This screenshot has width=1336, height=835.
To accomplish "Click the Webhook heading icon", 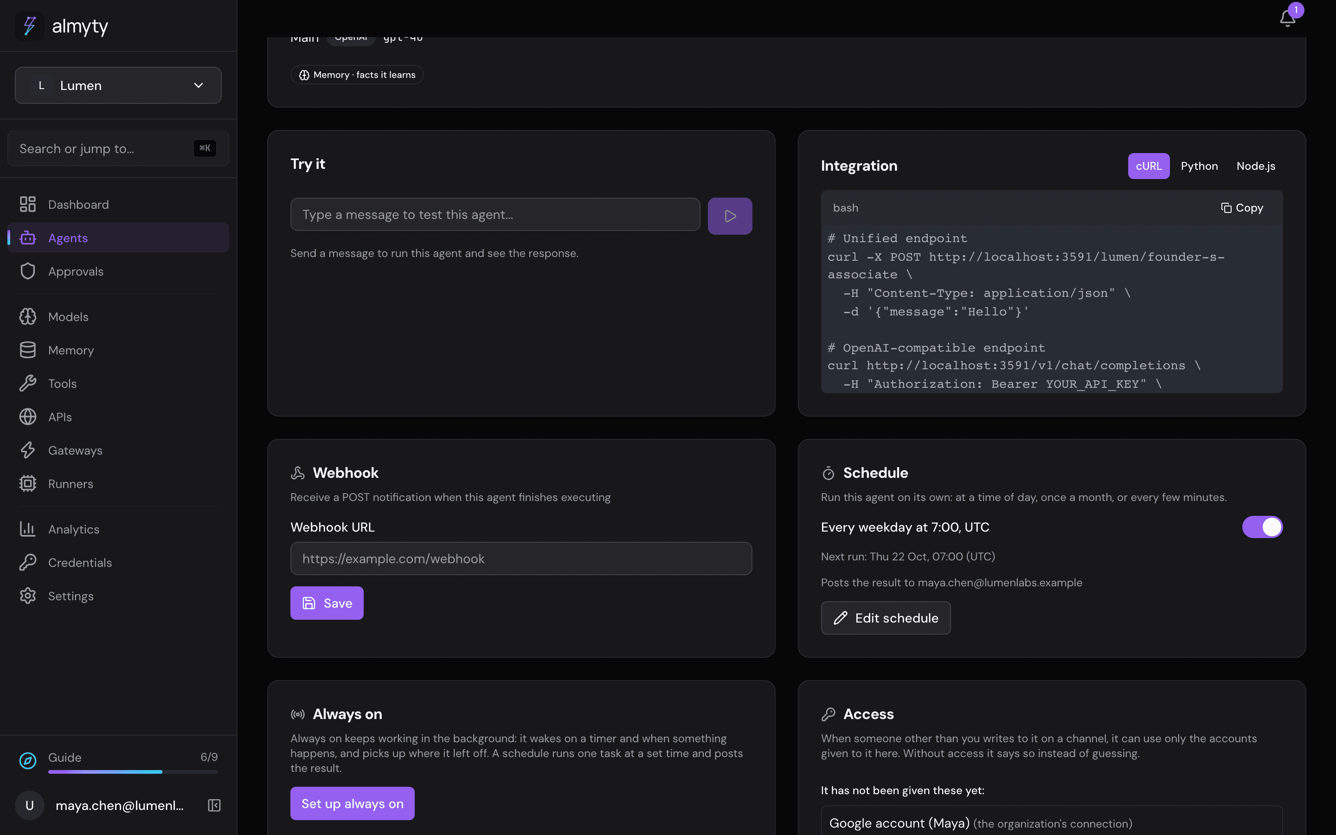I will (297, 473).
